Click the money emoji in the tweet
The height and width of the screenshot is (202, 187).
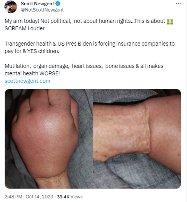point(170,22)
